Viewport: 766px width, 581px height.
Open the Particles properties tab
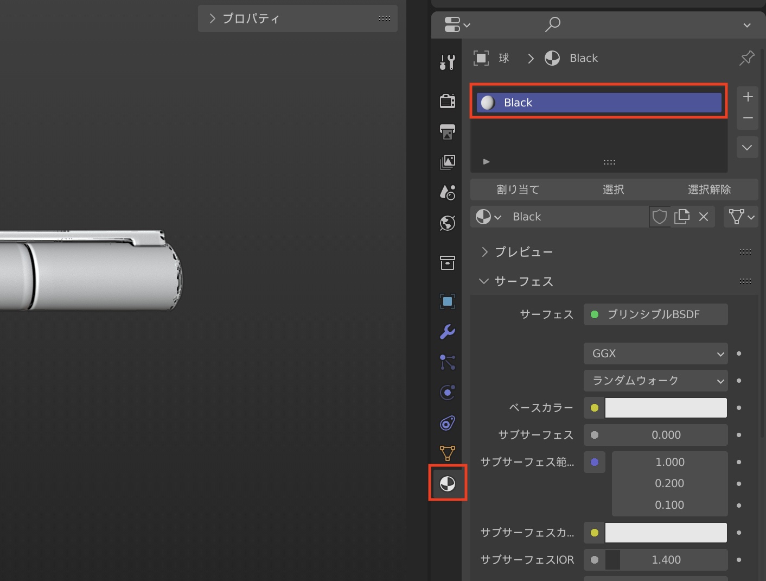447,362
